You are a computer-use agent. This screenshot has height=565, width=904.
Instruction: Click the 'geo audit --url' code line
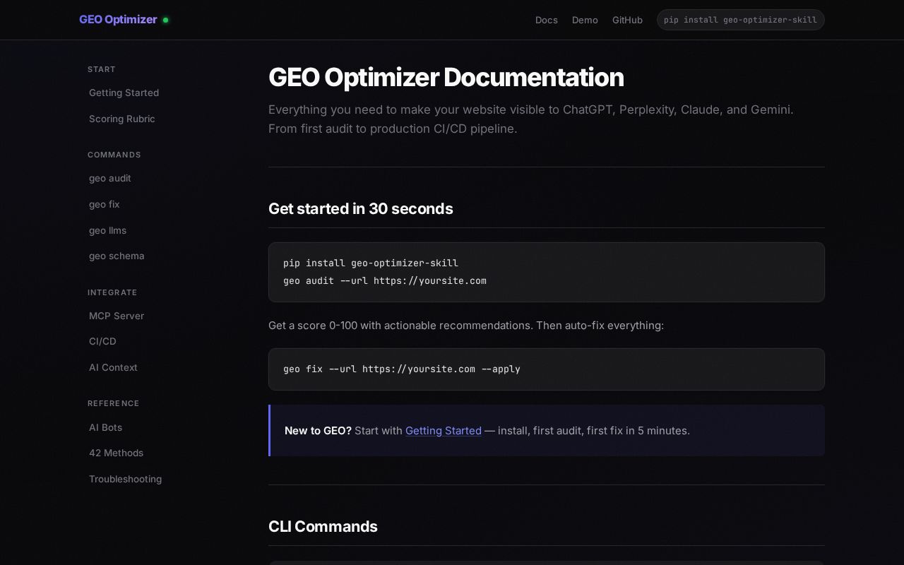click(x=385, y=280)
